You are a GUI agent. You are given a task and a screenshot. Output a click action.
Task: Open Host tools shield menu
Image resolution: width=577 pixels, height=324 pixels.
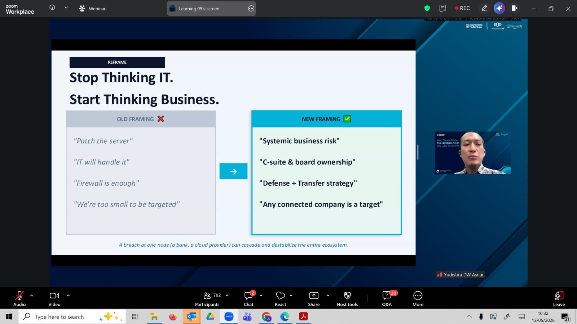347,298
